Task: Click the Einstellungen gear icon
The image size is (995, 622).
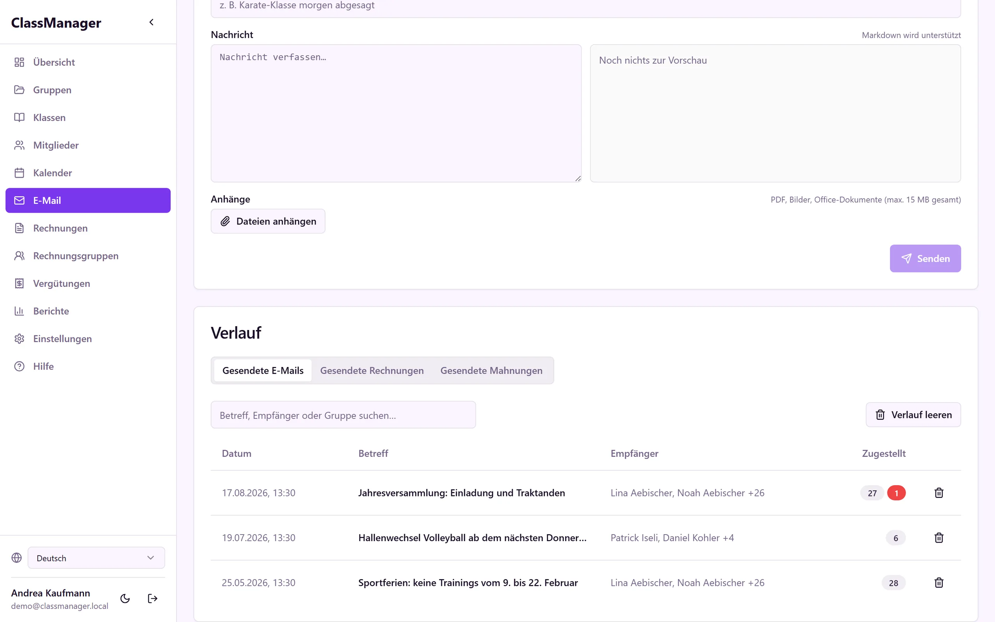Action: click(x=19, y=339)
